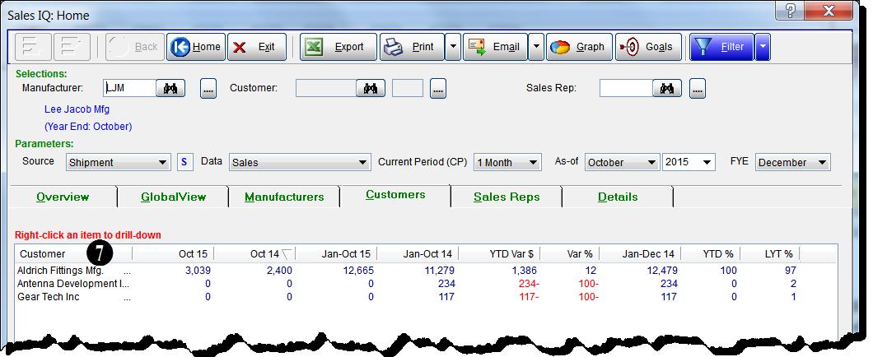
Task: Sort by the Jan-Dec 14 column header
Action: 640,254
